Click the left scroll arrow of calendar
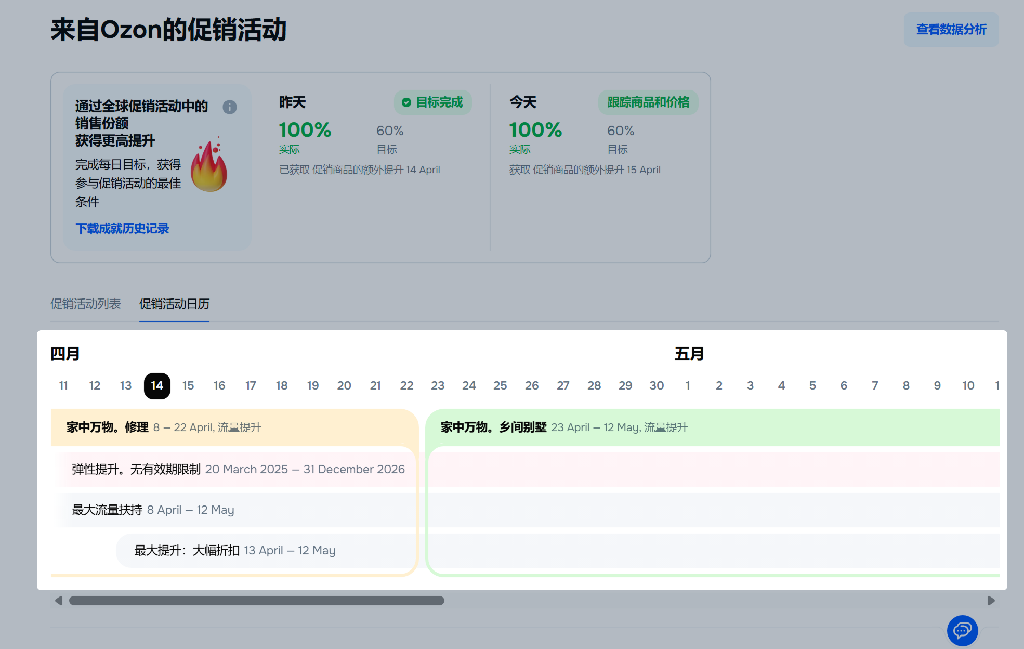 tap(59, 601)
